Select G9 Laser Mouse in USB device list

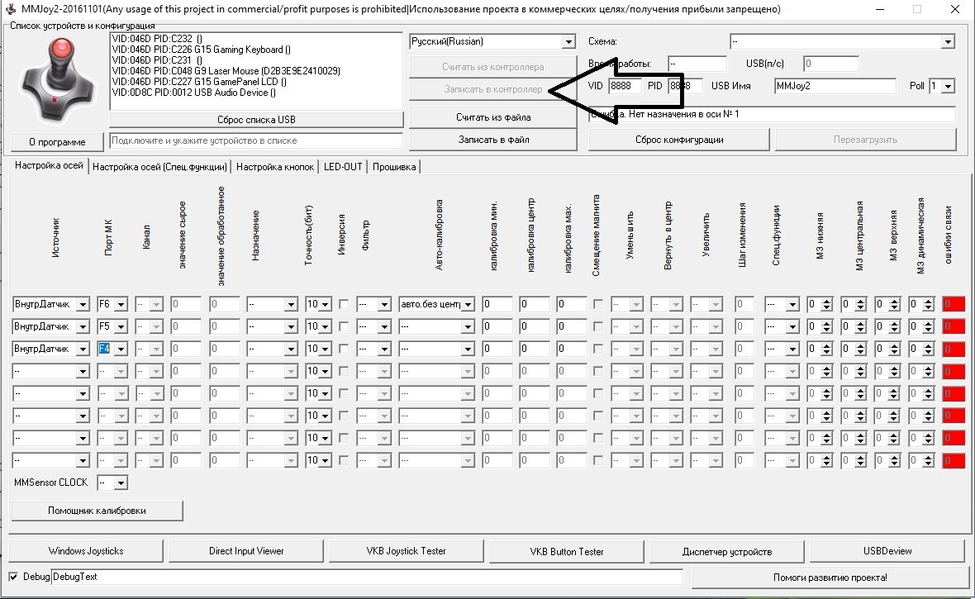[x=225, y=71]
